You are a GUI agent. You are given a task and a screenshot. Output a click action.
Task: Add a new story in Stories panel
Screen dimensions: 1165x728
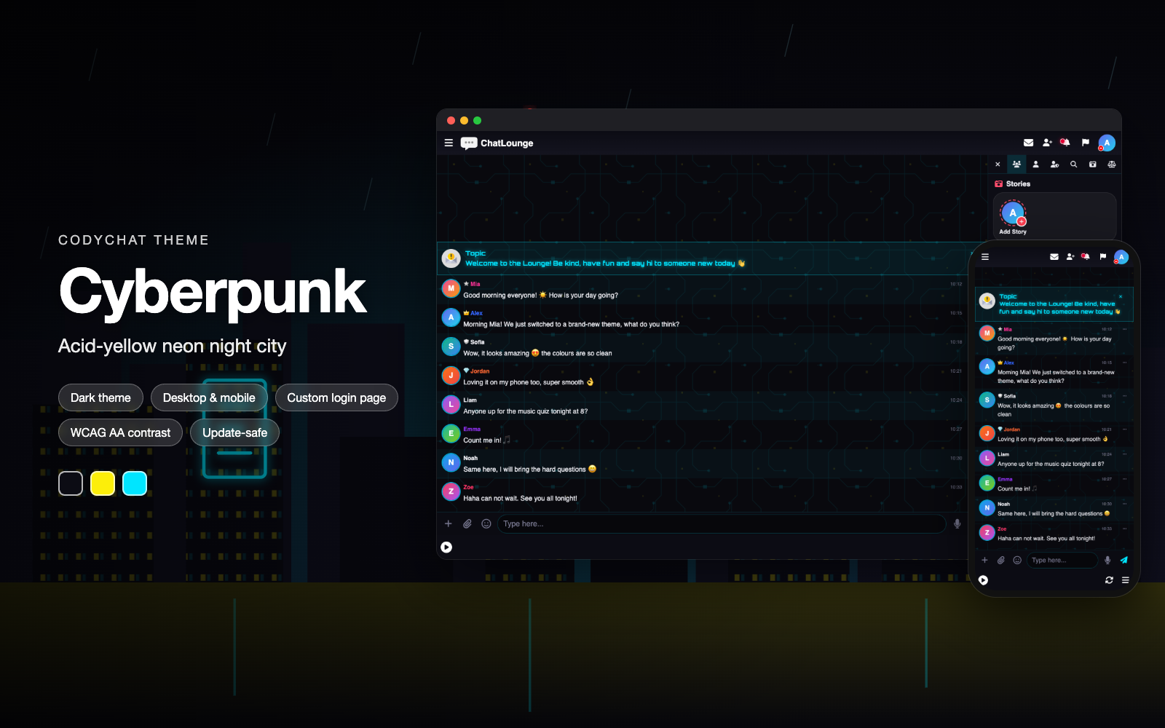point(1013,217)
